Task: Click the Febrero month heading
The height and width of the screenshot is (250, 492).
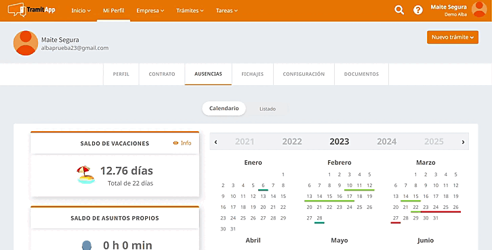Action: (340, 163)
